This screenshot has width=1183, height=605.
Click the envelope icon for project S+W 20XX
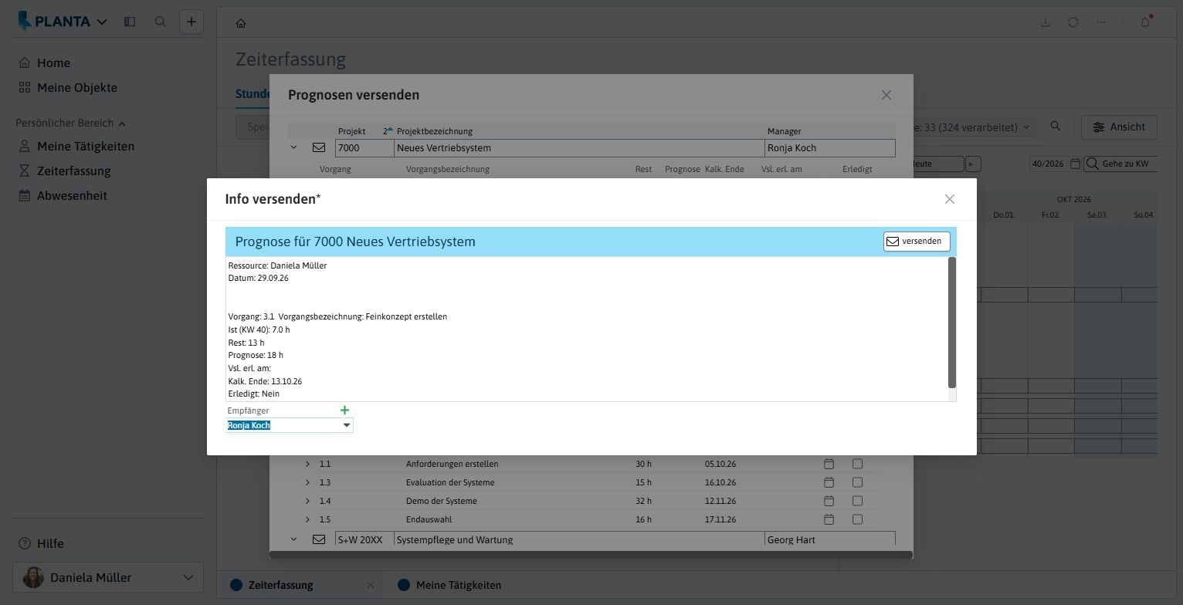point(318,539)
